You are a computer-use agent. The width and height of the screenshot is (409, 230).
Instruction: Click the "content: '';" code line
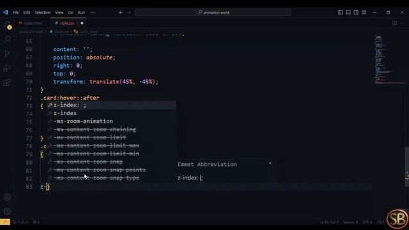tap(73, 49)
